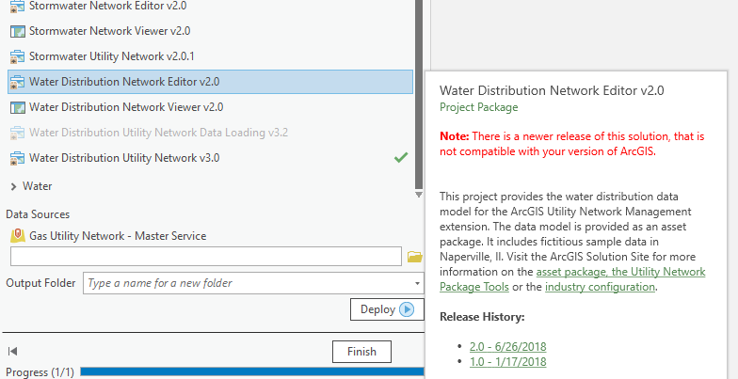The height and width of the screenshot is (379, 738).
Task: Select Stormwater Network Viewer v2.0 text
Action: (x=109, y=31)
